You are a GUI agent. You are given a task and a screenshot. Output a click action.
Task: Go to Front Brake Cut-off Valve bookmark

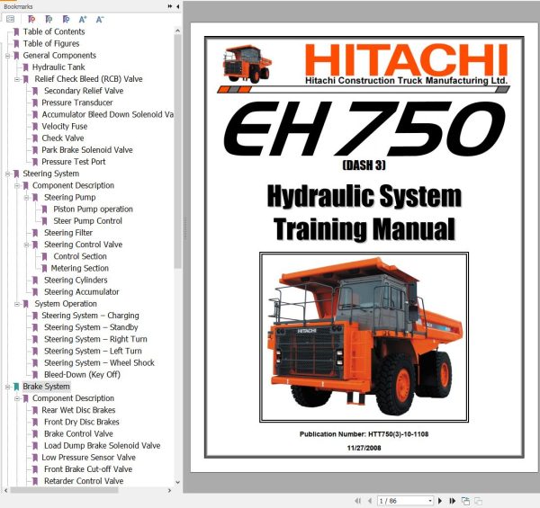pos(88,469)
